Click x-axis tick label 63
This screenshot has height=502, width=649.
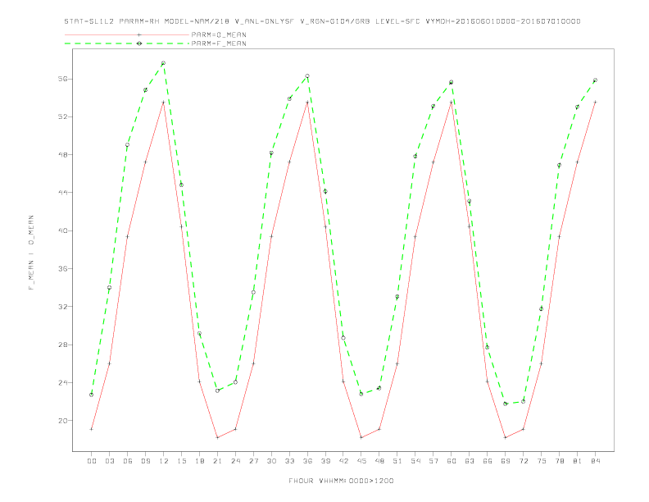[470, 461]
